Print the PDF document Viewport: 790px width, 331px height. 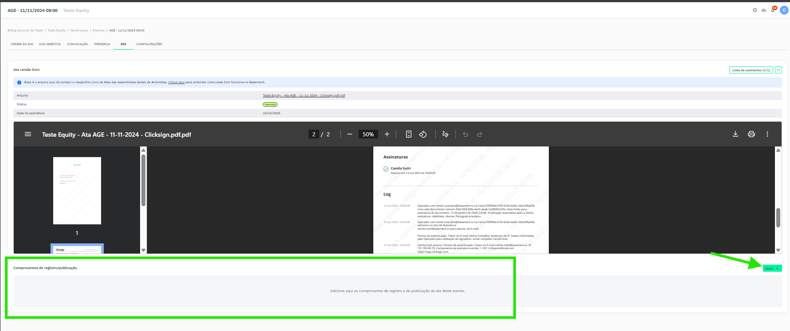(751, 134)
